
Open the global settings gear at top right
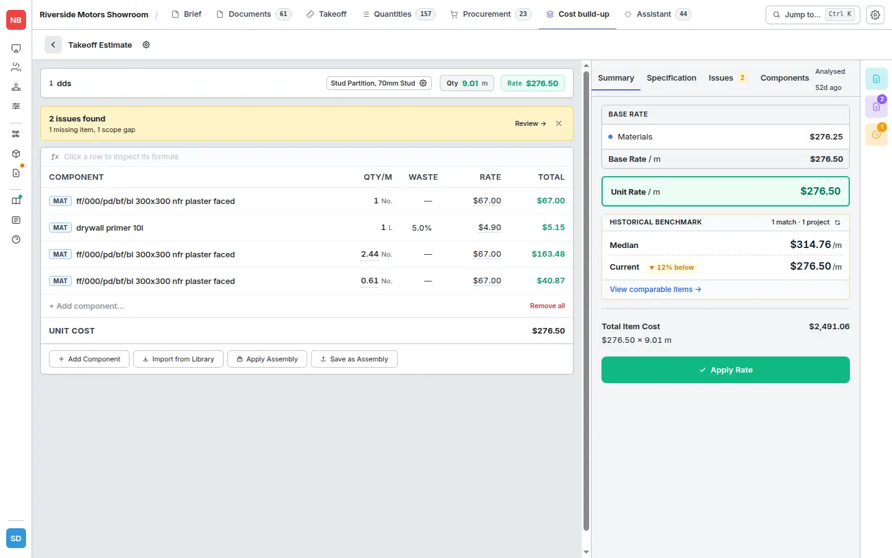click(x=875, y=15)
